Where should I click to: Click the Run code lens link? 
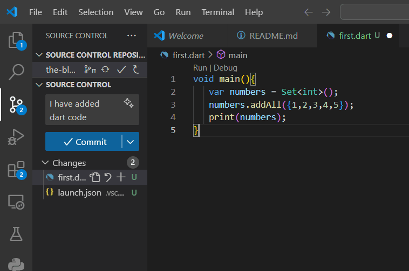click(x=200, y=68)
